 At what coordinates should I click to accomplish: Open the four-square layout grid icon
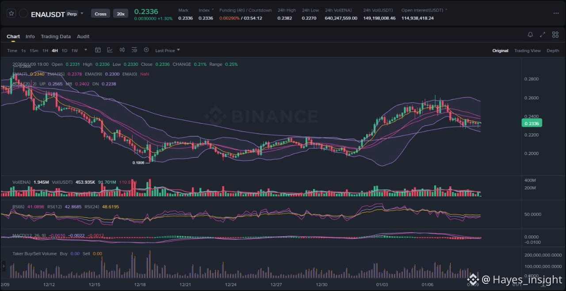(555, 34)
